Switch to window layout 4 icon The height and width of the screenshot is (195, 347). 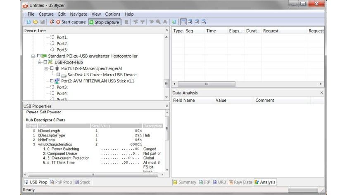pyautogui.click(x=204, y=21)
